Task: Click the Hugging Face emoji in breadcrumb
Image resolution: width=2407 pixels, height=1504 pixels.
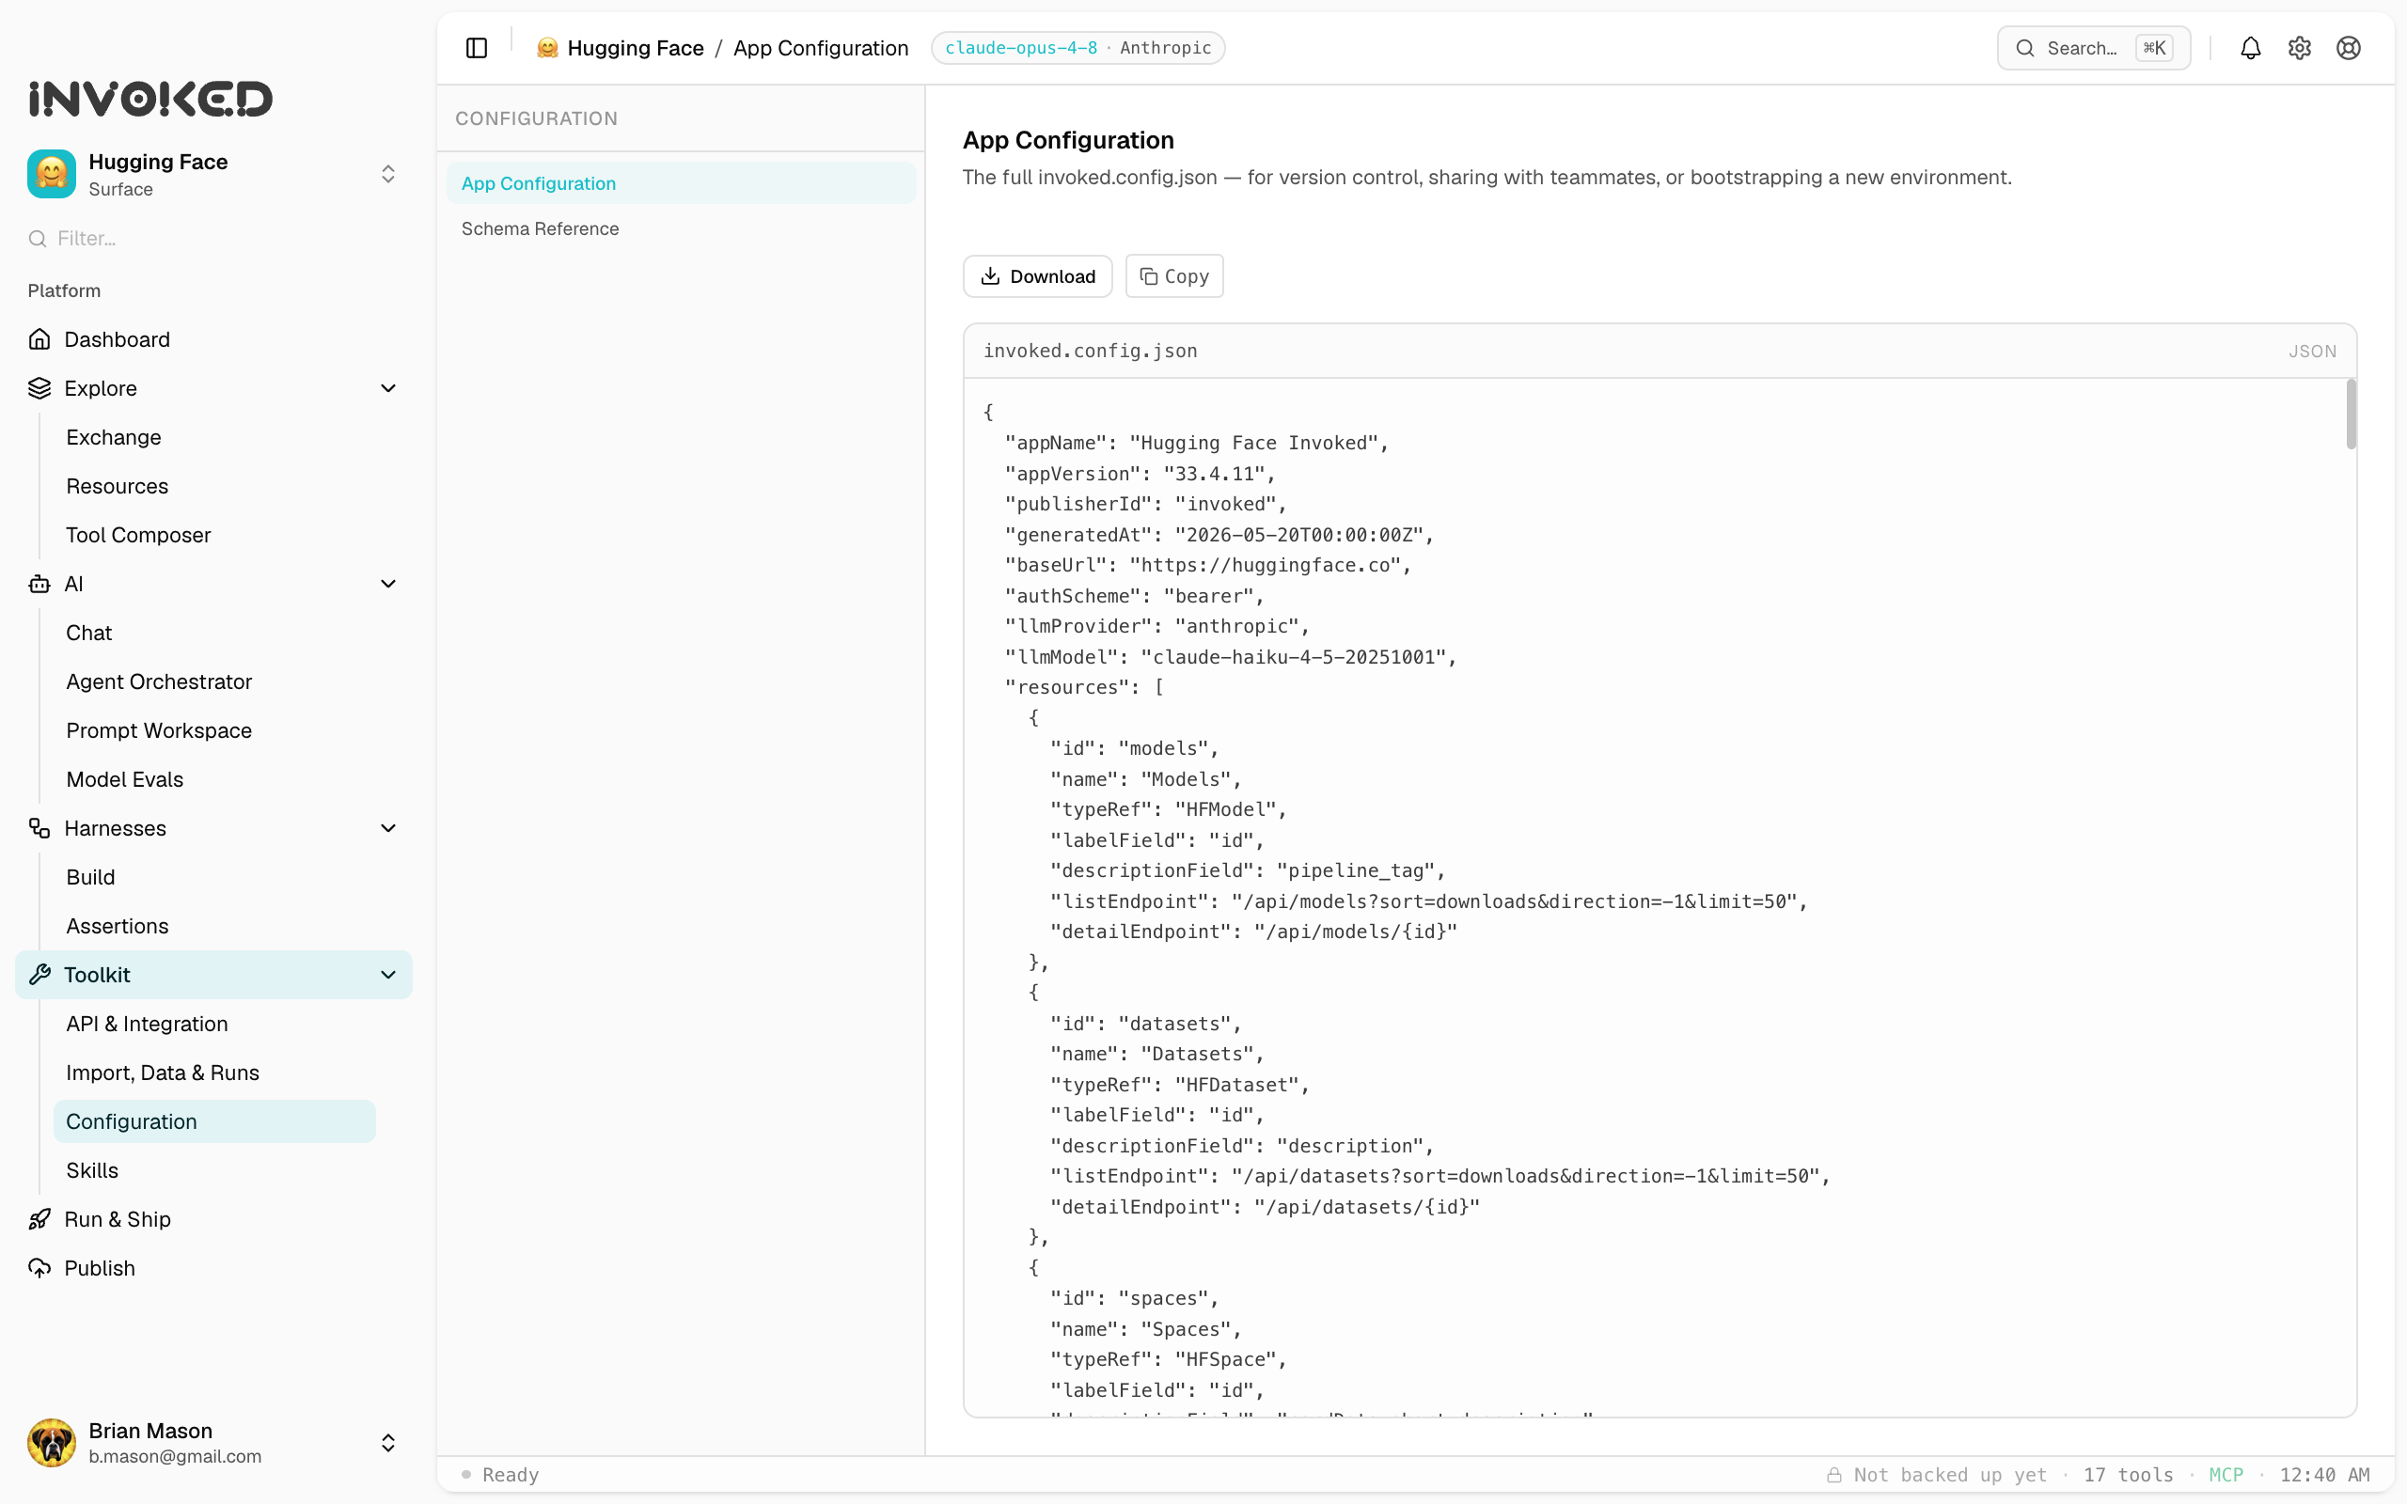Action: click(547, 48)
